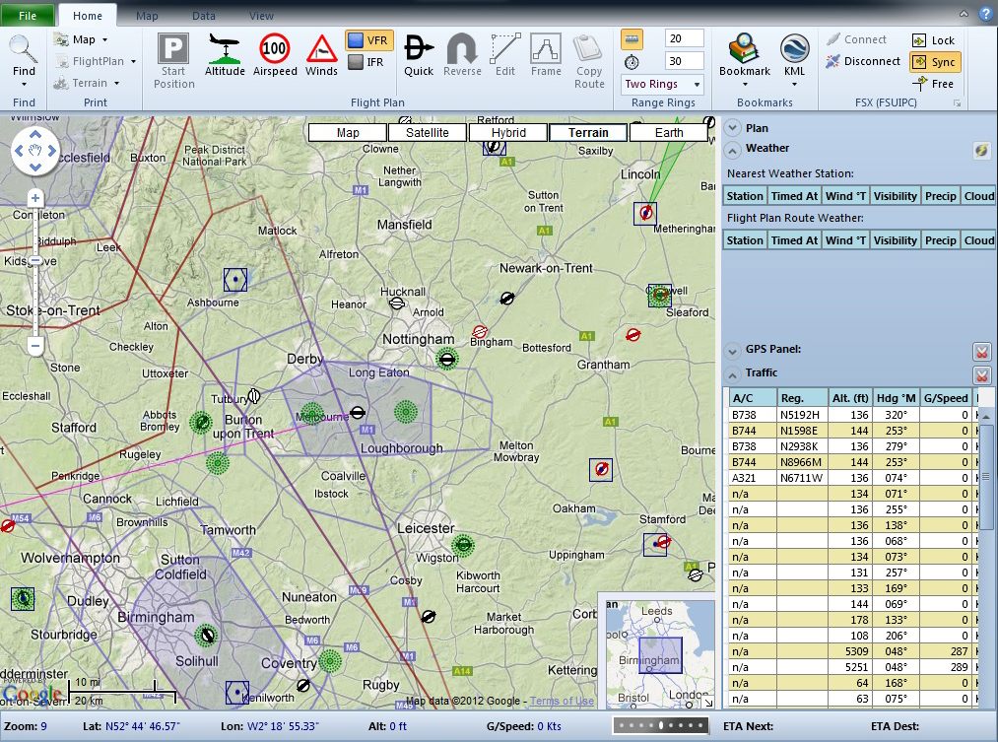Click the map pan control

coord(35,151)
